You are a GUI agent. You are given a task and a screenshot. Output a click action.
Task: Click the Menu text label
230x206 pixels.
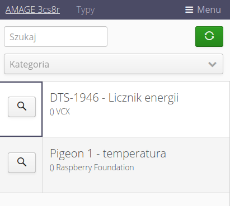pyautogui.click(x=209, y=9)
